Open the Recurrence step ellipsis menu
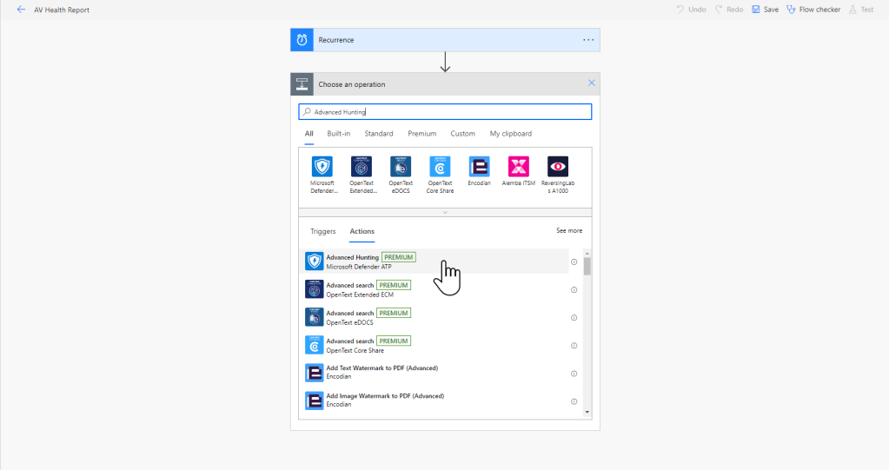The height and width of the screenshot is (470, 889). coord(588,40)
